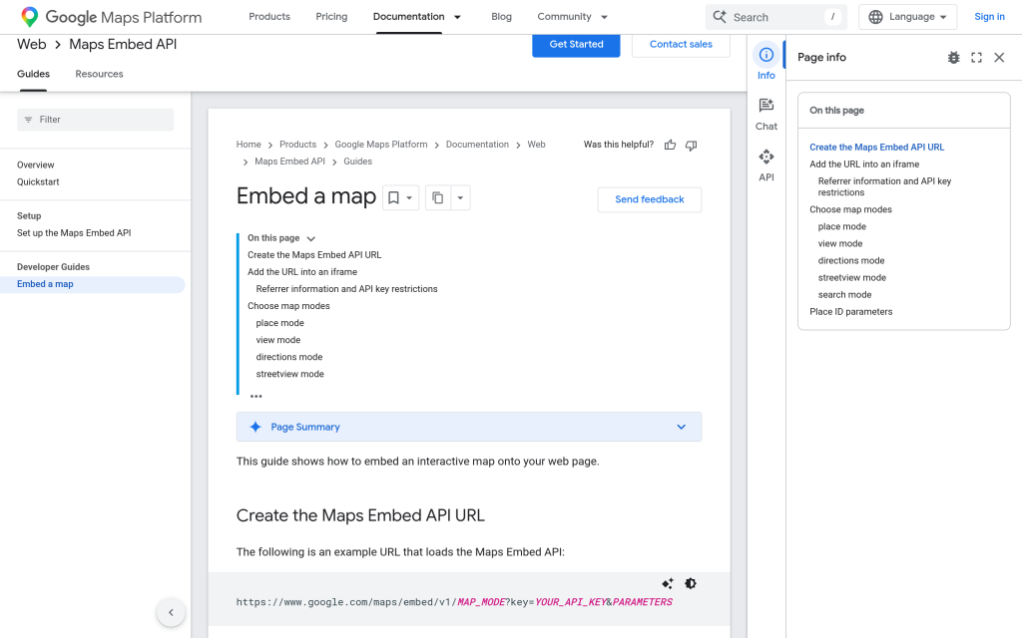Collapse the On this page chevron
Image resolution: width=1022 pixels, height=638 pixels.
coord(311,239)
